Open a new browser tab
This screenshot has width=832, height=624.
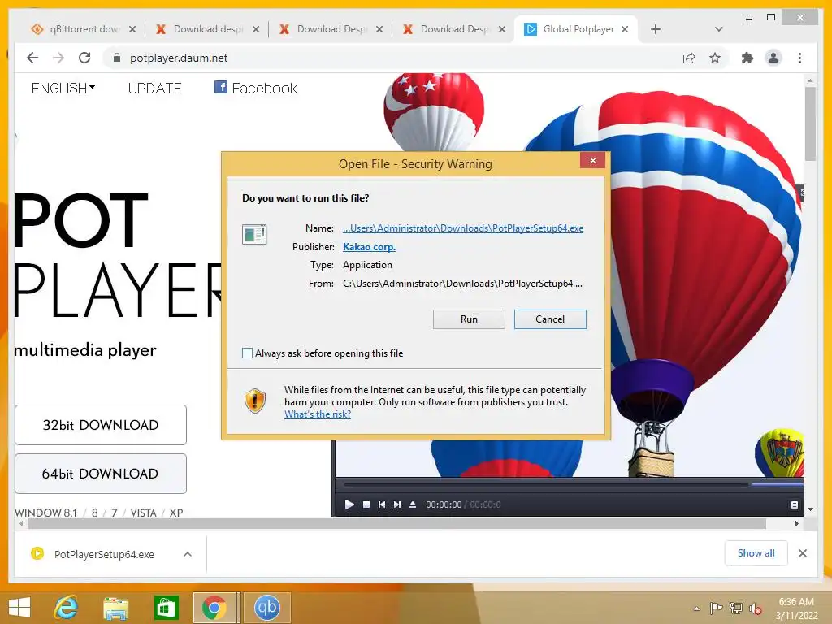pos(656,29)
